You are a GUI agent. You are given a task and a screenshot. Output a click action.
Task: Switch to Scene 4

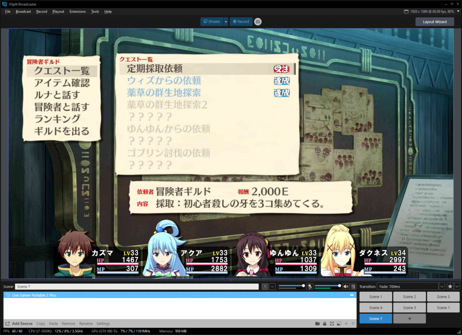376,307
